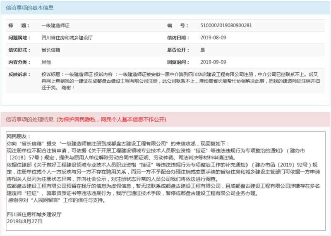Viewport: 331px width, 236px height.
Task: Click the 是否公开 value 是
Action: pos(203,50)
